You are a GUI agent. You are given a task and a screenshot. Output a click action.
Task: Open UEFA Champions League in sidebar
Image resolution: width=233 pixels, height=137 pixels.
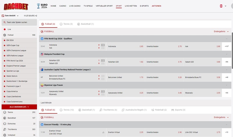[19, 51]
